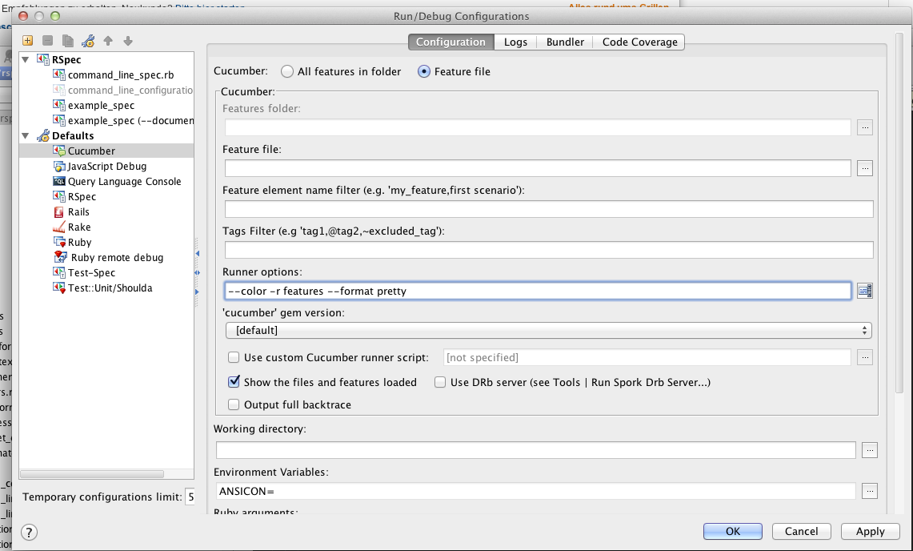This screenshot has height=551, width=913.
Task: Enable Output full backtrace
Action: click(x=234, y=404)
